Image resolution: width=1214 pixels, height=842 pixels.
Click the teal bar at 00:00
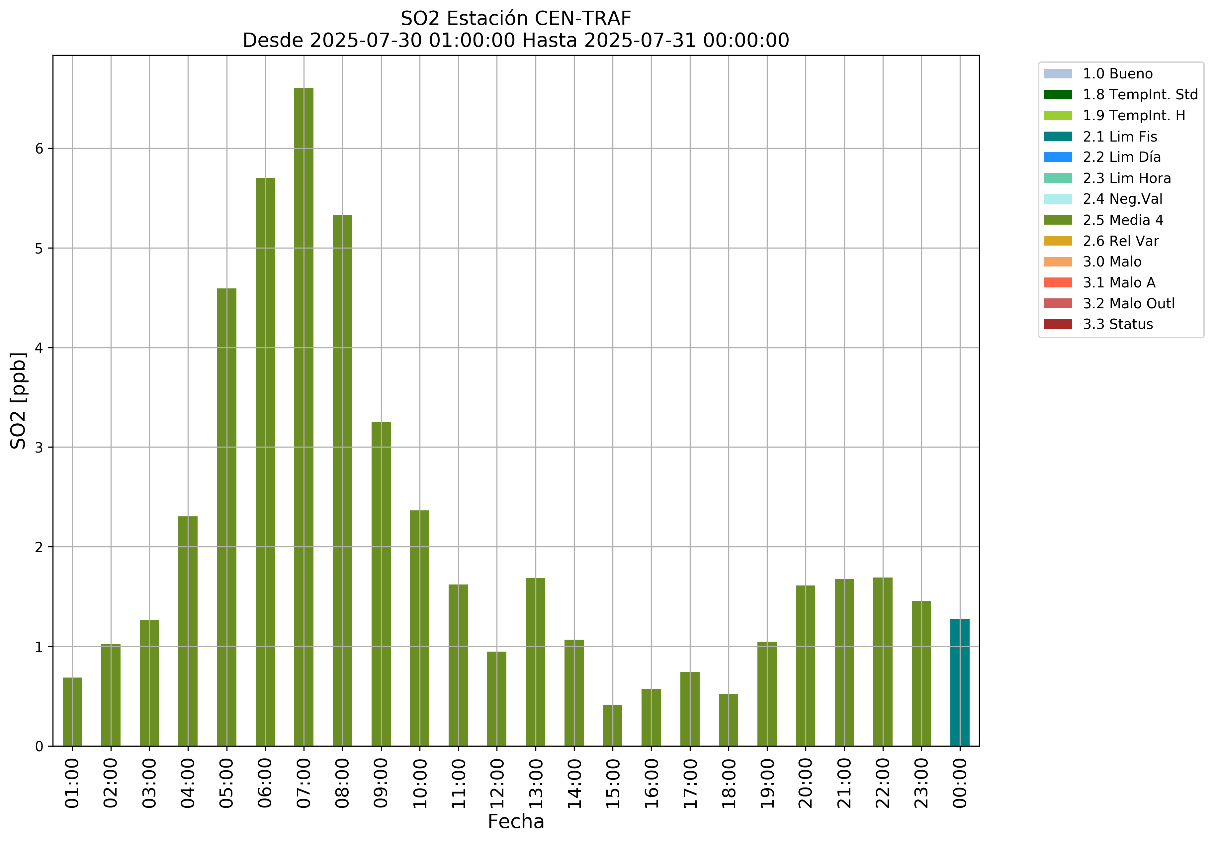tap(959, 682)
